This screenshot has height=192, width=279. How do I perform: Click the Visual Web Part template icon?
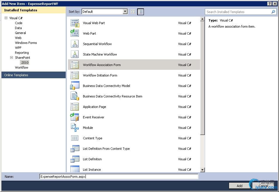click(75, 23)
